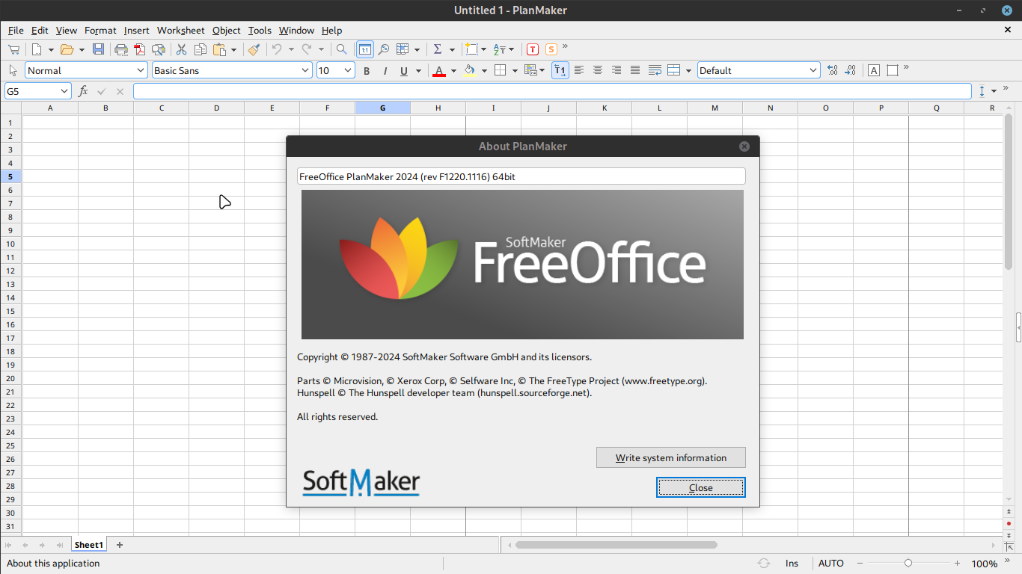Toggle bold formatting
1022x574 pixels.
click(x=367, y=70)
